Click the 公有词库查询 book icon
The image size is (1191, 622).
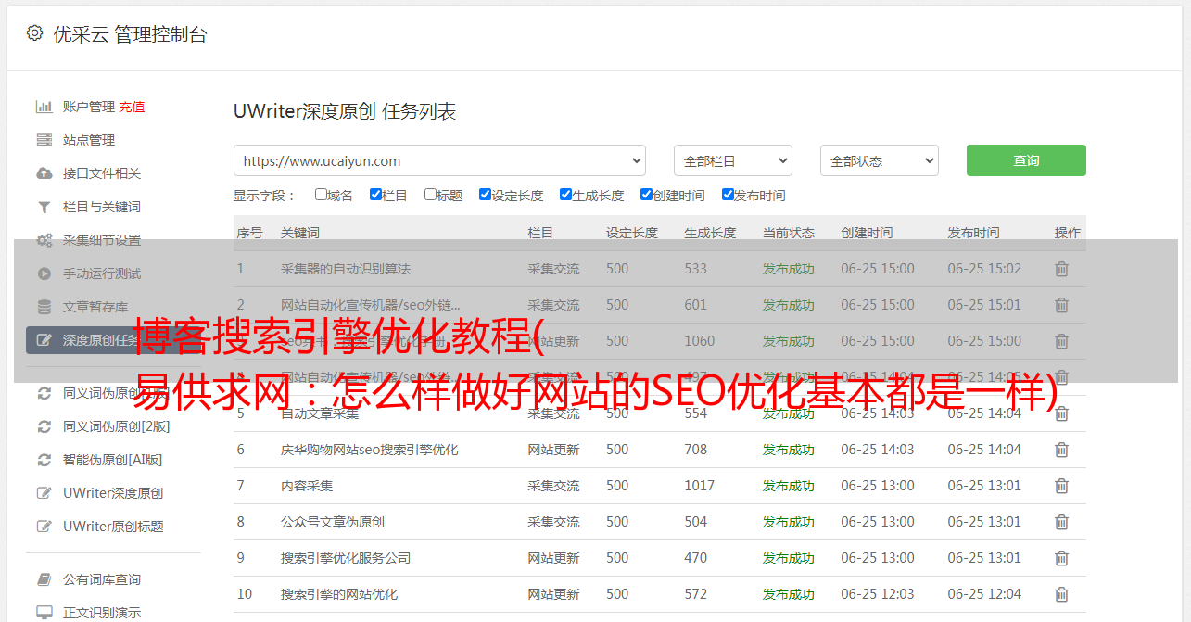(x=44, y=579)
